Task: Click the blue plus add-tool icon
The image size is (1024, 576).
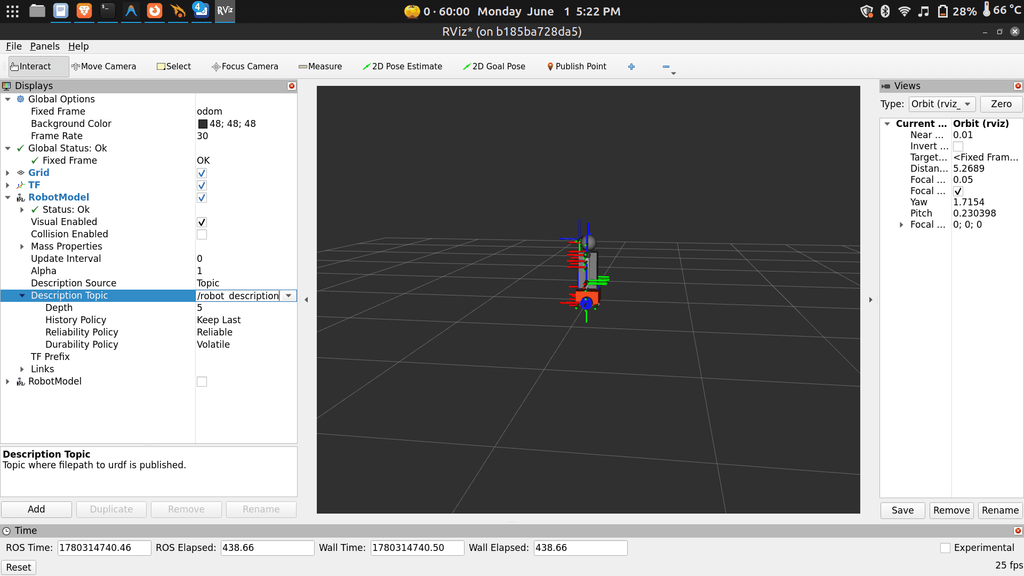Action: click(631, 67)
